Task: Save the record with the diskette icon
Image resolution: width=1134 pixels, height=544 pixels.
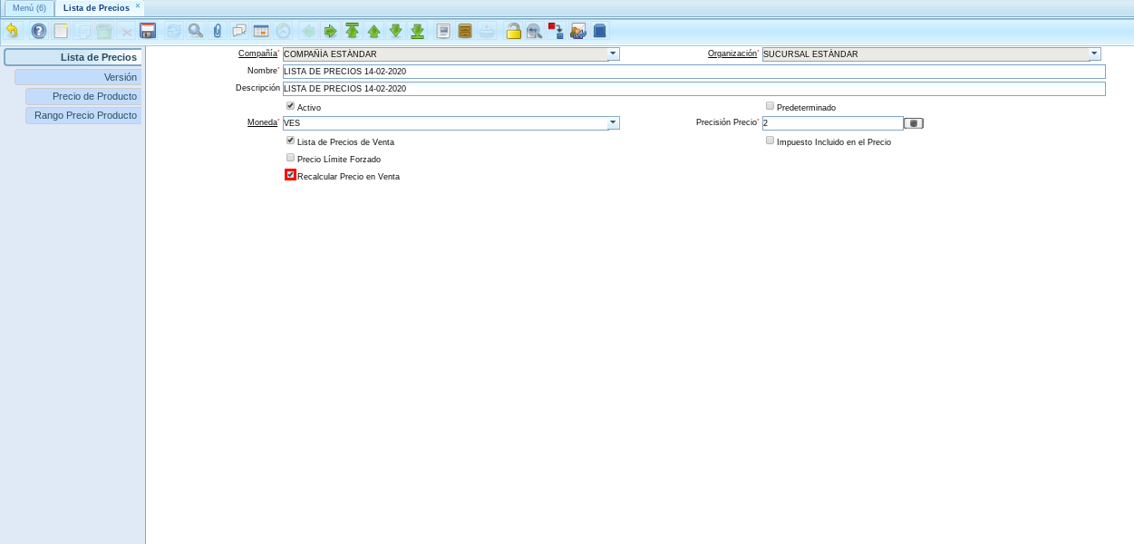Action: pos(148,30)
